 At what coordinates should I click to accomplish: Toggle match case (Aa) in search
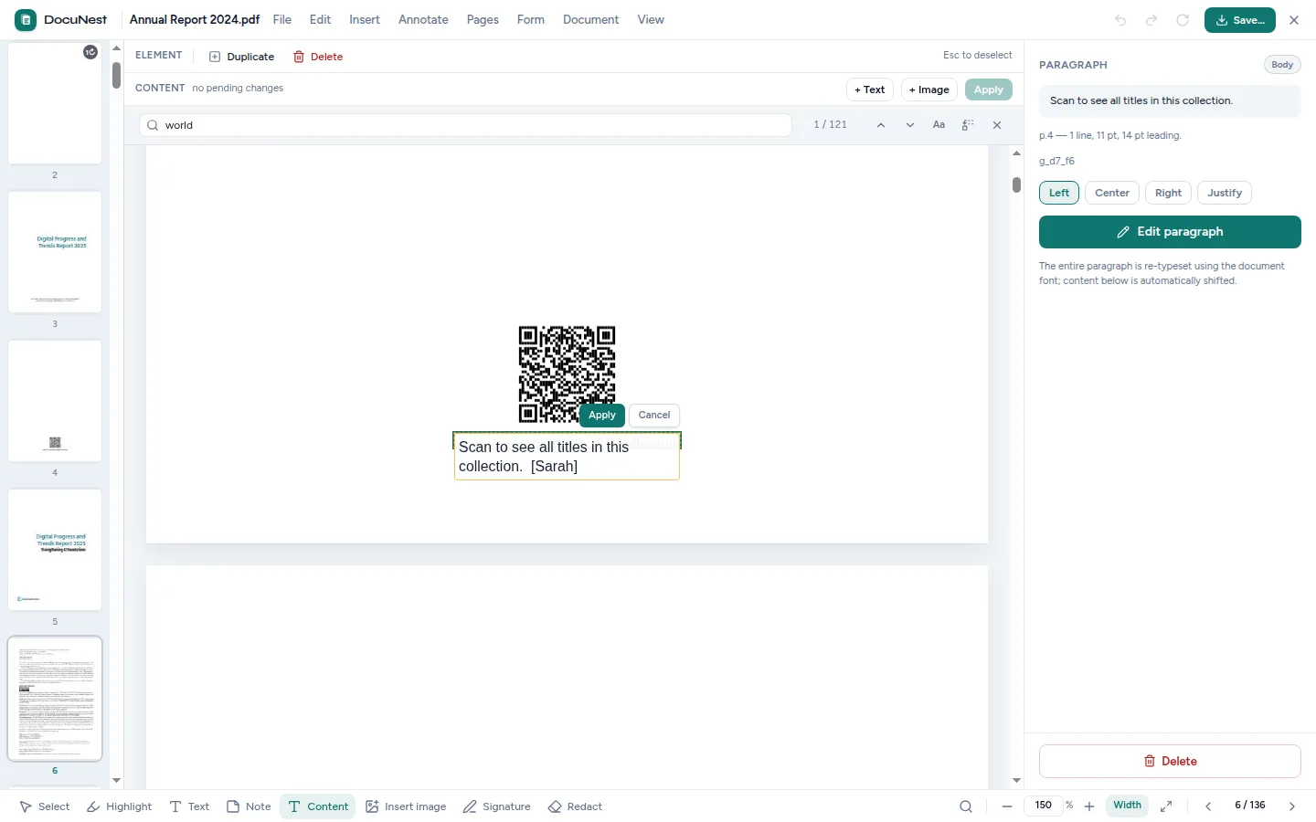[x=939, y=125]
